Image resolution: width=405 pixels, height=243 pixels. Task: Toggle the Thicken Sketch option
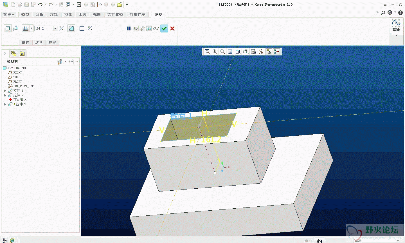82,28
